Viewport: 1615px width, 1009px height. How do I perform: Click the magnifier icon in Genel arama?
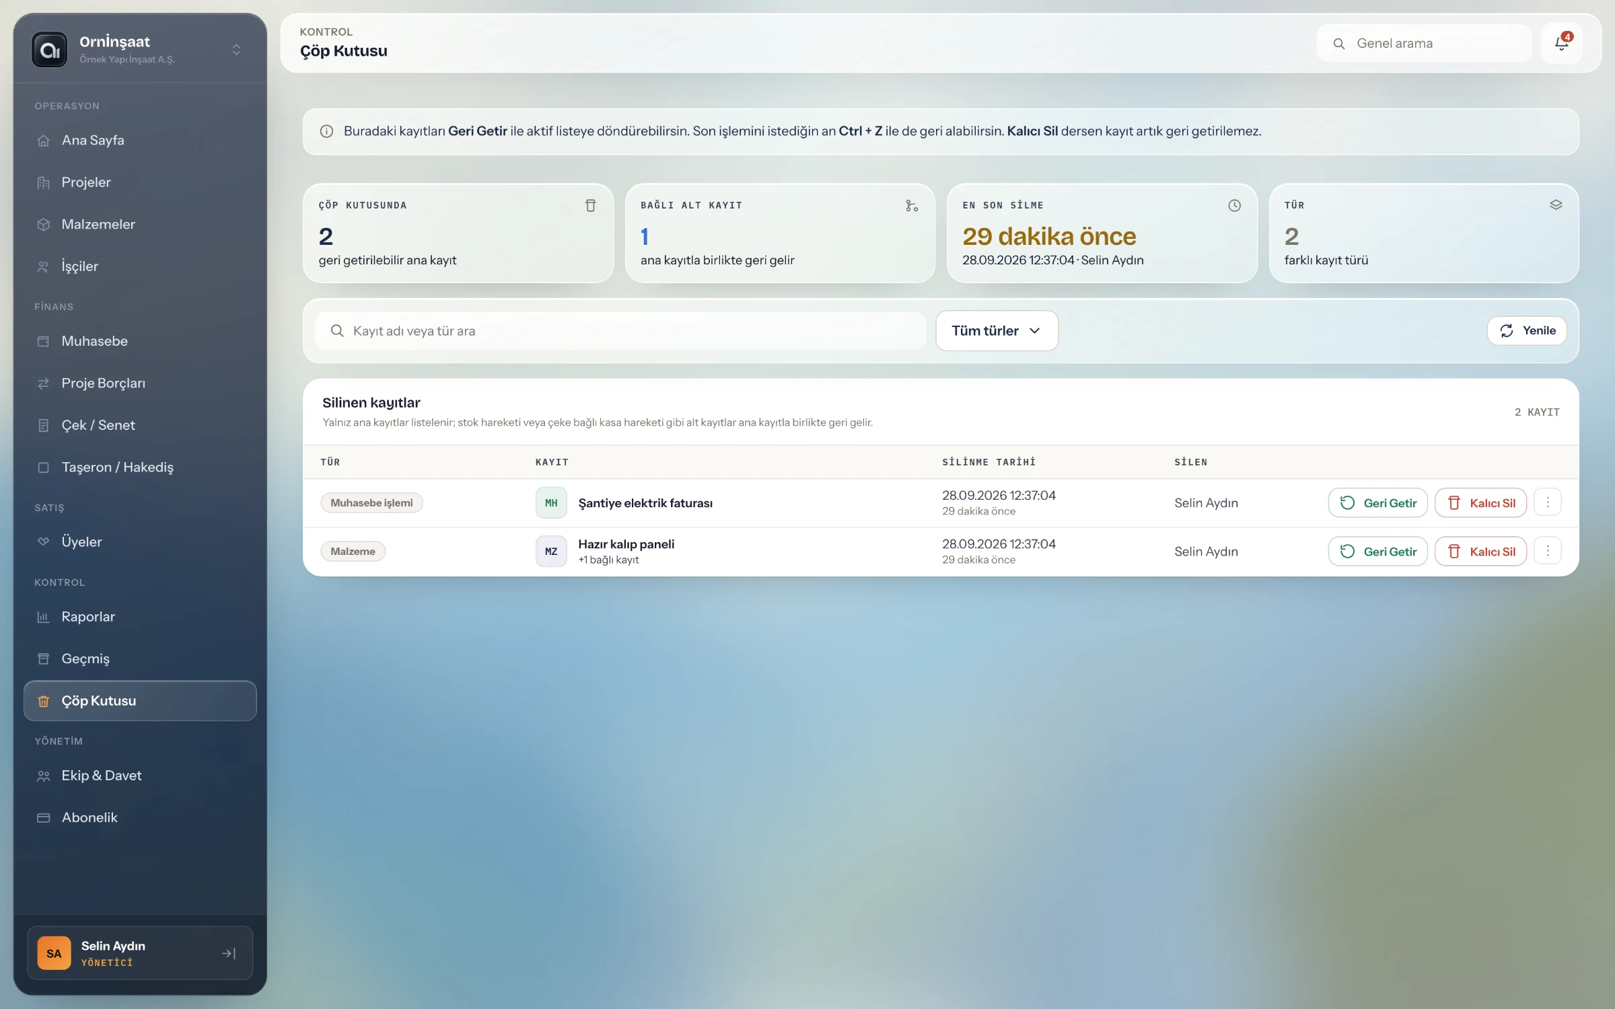1339,44
